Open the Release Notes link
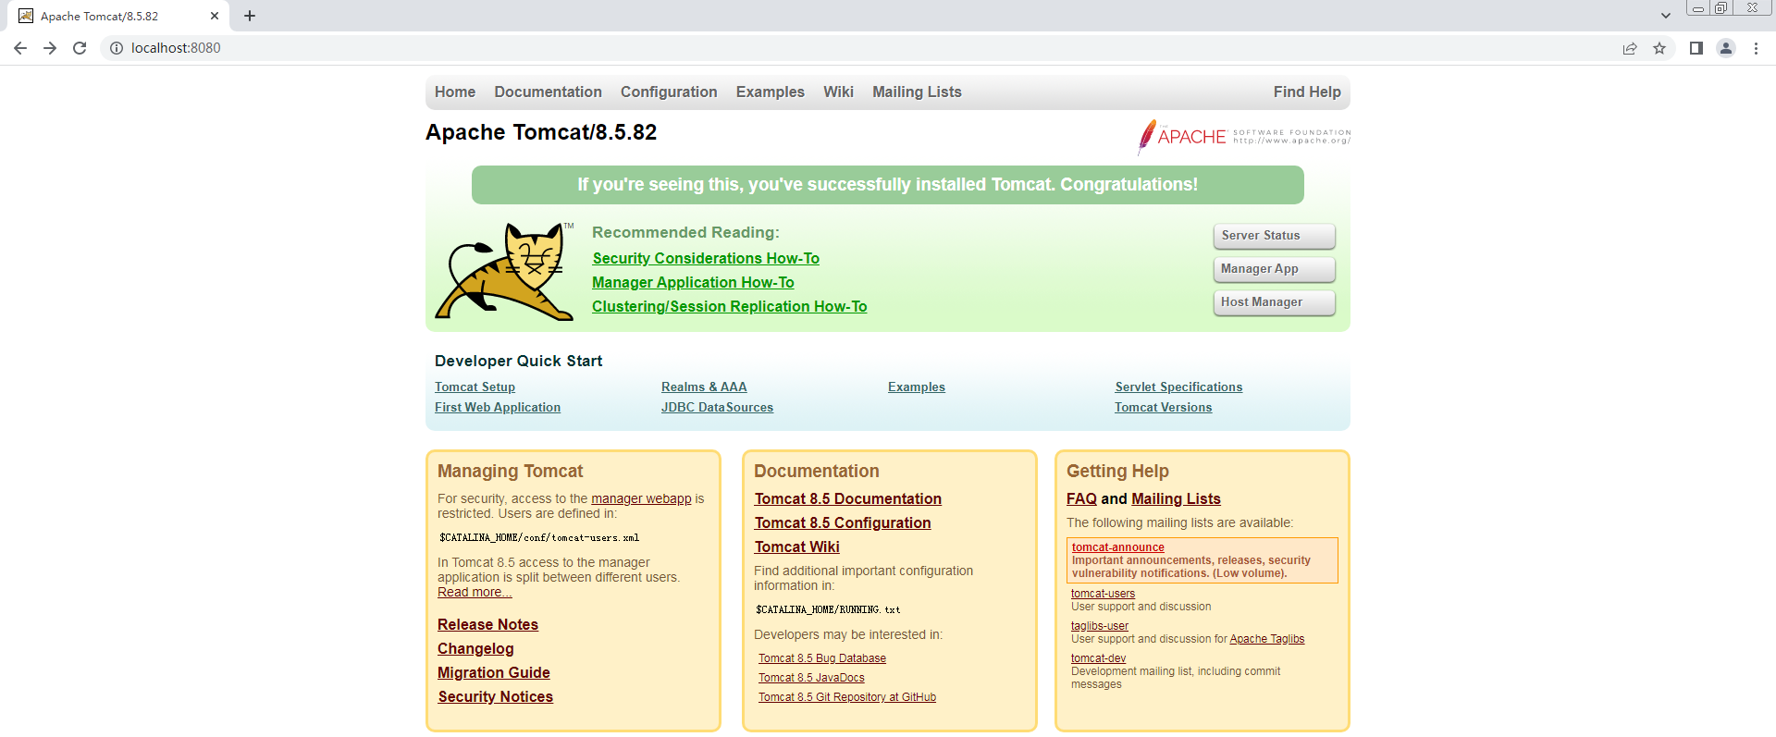The image size is (1776, 737). click(x=487, y=625)
